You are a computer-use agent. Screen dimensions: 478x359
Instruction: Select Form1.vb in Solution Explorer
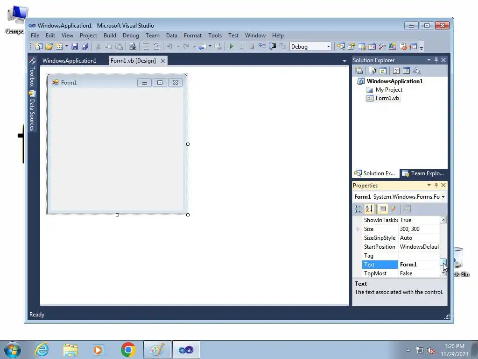(x=387, y=98)
